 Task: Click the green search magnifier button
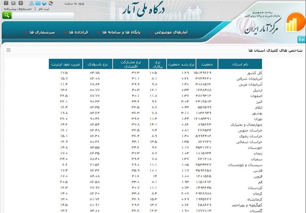pyautogui.click(x=7, y=15)
